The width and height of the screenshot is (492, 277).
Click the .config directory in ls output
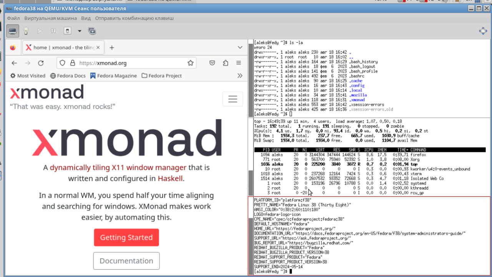[x=357, y=86]
